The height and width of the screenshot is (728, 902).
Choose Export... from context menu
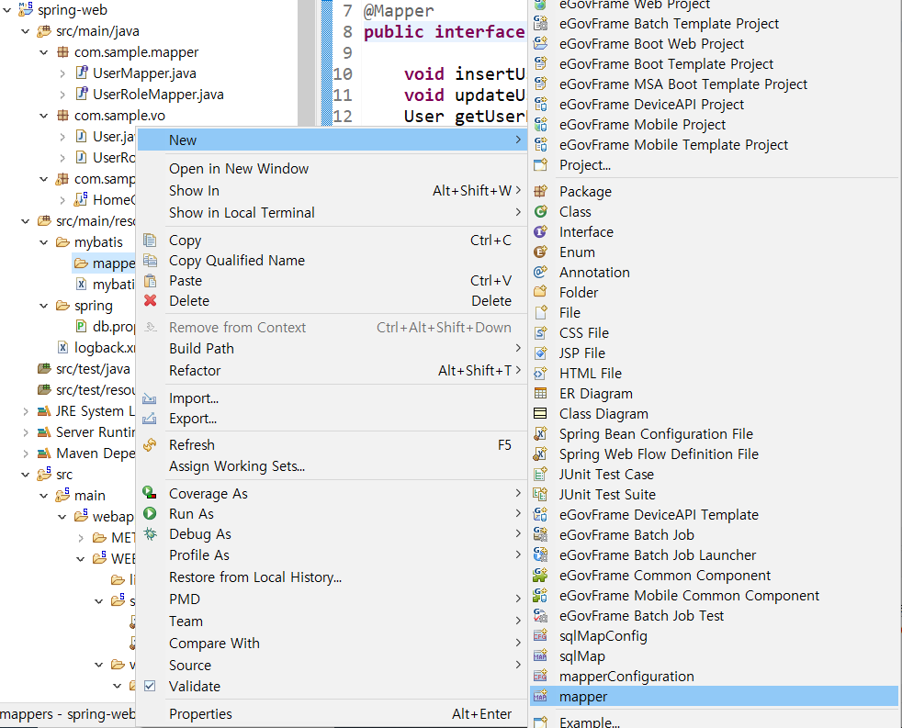(x=333, y=419)
